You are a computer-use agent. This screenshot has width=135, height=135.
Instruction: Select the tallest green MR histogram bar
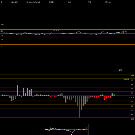click(x=18, y=90)
